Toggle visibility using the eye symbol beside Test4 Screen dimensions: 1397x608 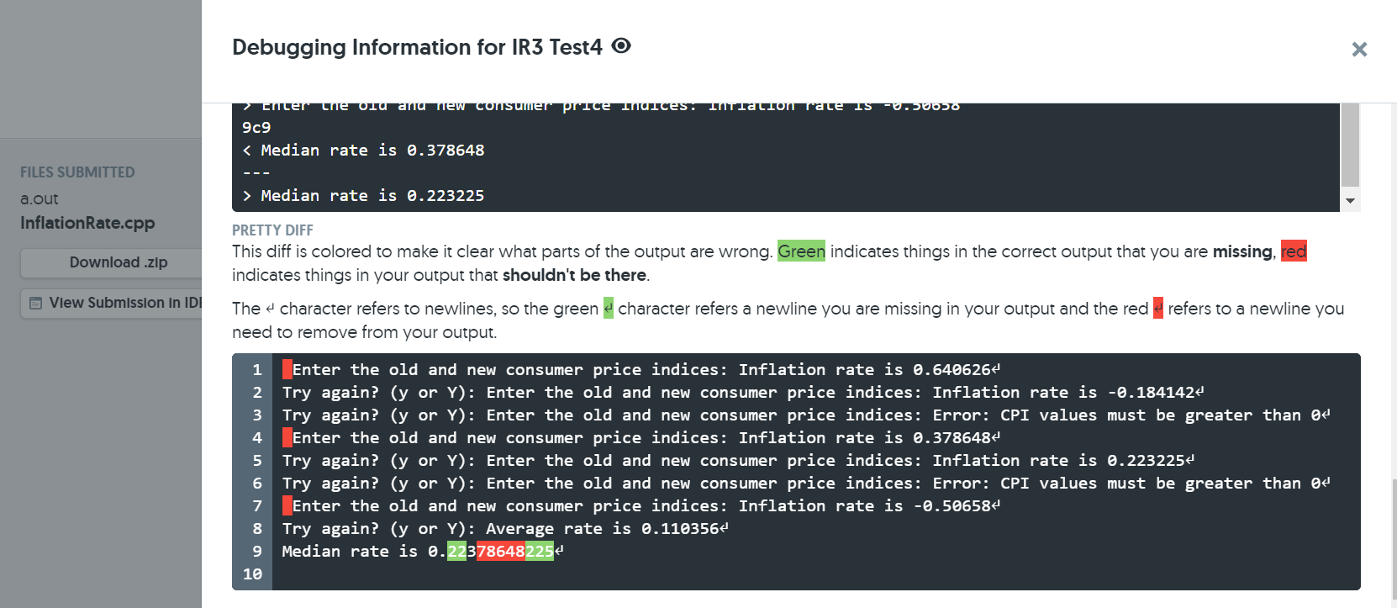(x=620, y=46)
